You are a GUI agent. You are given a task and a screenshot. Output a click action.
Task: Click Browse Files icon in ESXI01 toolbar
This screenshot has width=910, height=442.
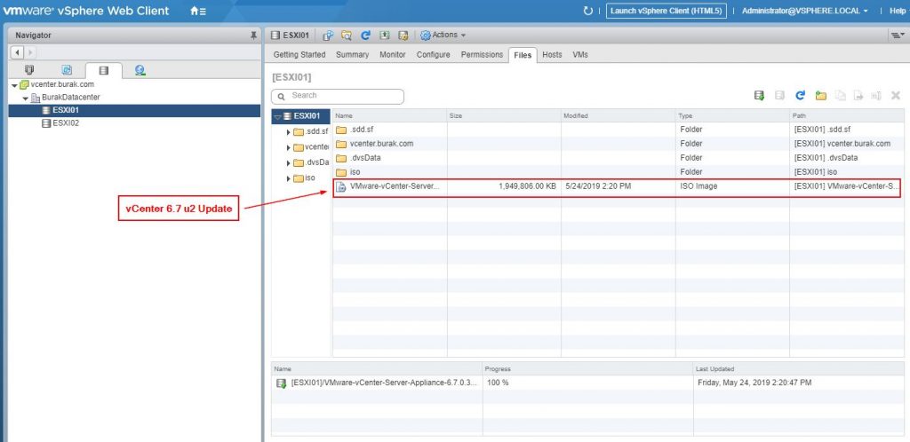point(347,36)
